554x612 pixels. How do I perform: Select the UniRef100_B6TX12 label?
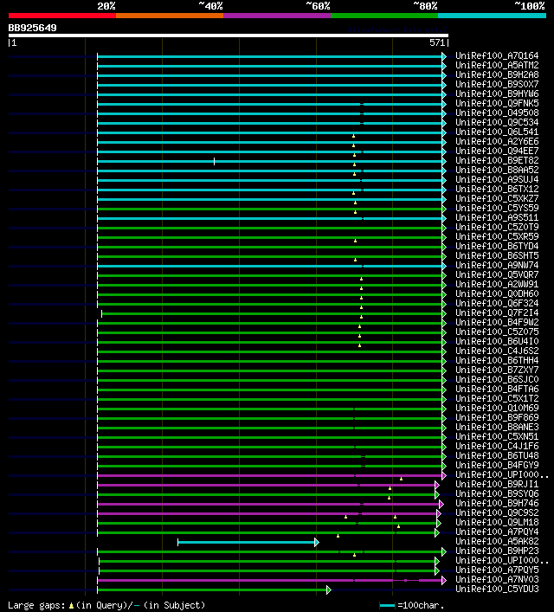[x=497, y=190]
